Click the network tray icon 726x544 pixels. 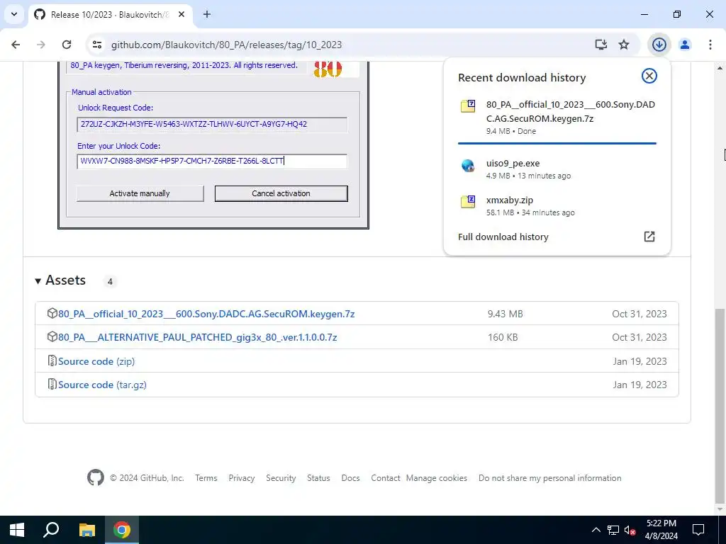pyautogui.click(x=613, y=530)
